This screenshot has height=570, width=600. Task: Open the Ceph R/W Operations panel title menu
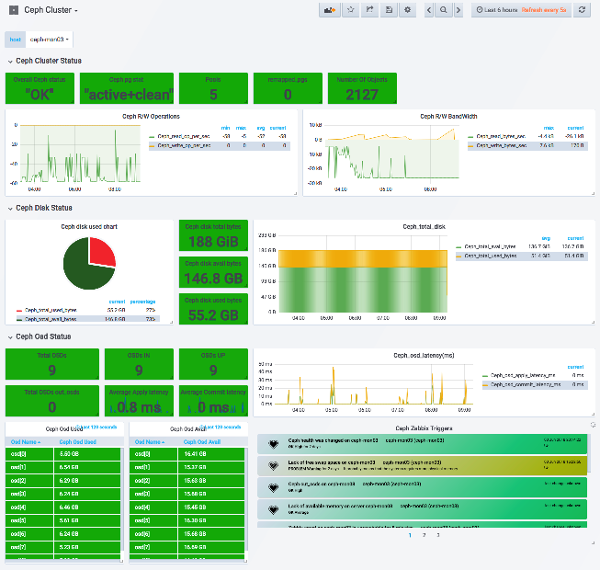click(x=151, y=116)
